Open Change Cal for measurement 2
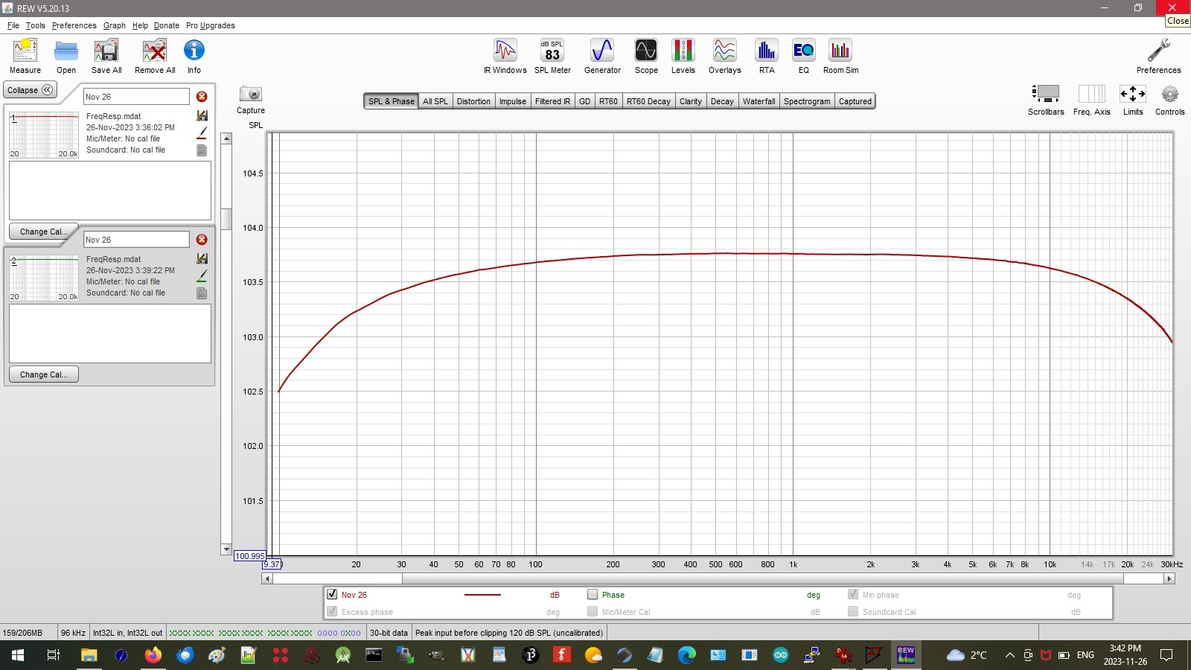The height and width of the screenshot is (670, 1191). tap(44, 374)
